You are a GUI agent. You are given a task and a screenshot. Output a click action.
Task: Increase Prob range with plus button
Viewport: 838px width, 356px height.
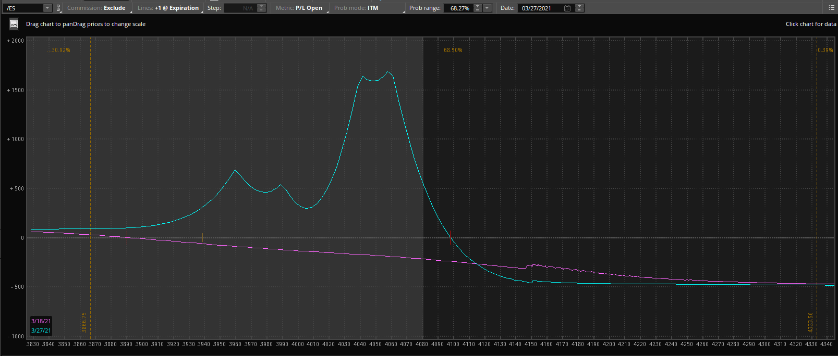[478, 6]
